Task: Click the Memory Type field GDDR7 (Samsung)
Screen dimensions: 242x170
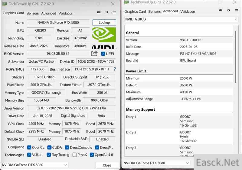Action: coord(46,93)
